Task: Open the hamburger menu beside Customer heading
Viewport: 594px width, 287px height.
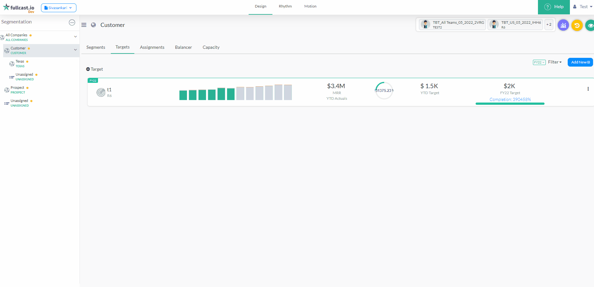Action: (x=84, y=25)
